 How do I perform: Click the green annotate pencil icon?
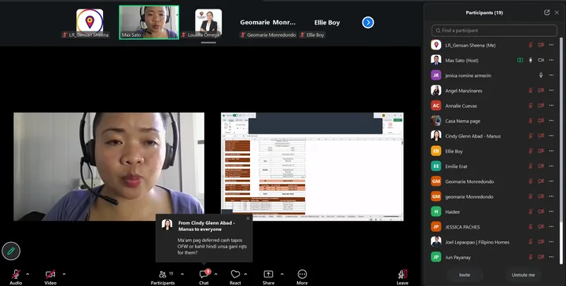[x=11, y=251]
